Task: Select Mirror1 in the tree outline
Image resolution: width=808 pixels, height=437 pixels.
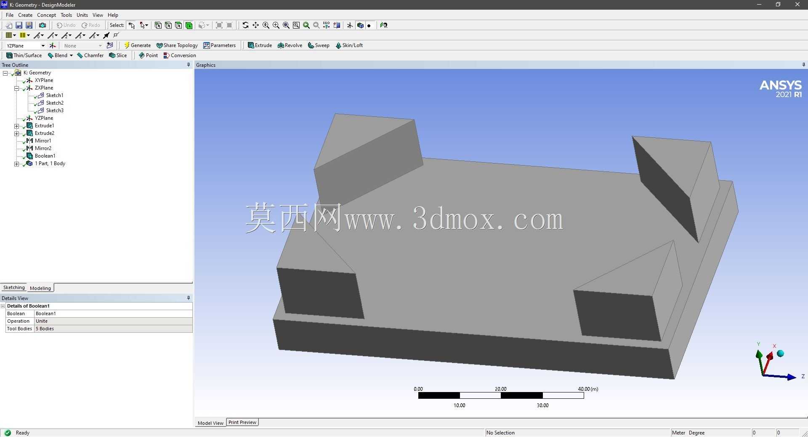Action: pos(43,141)
